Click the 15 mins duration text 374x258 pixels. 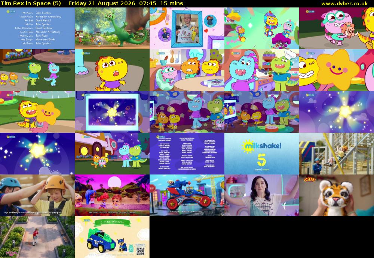tap(172, 4)
